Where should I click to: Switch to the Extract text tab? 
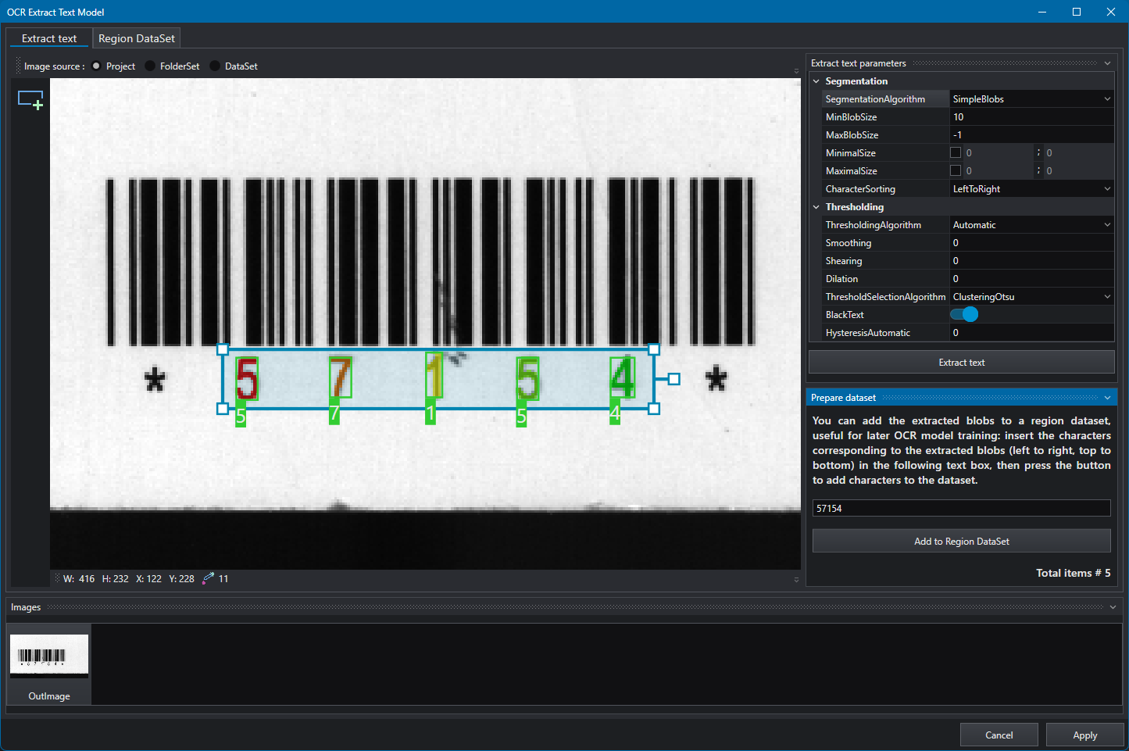click(x=49, y=38)
